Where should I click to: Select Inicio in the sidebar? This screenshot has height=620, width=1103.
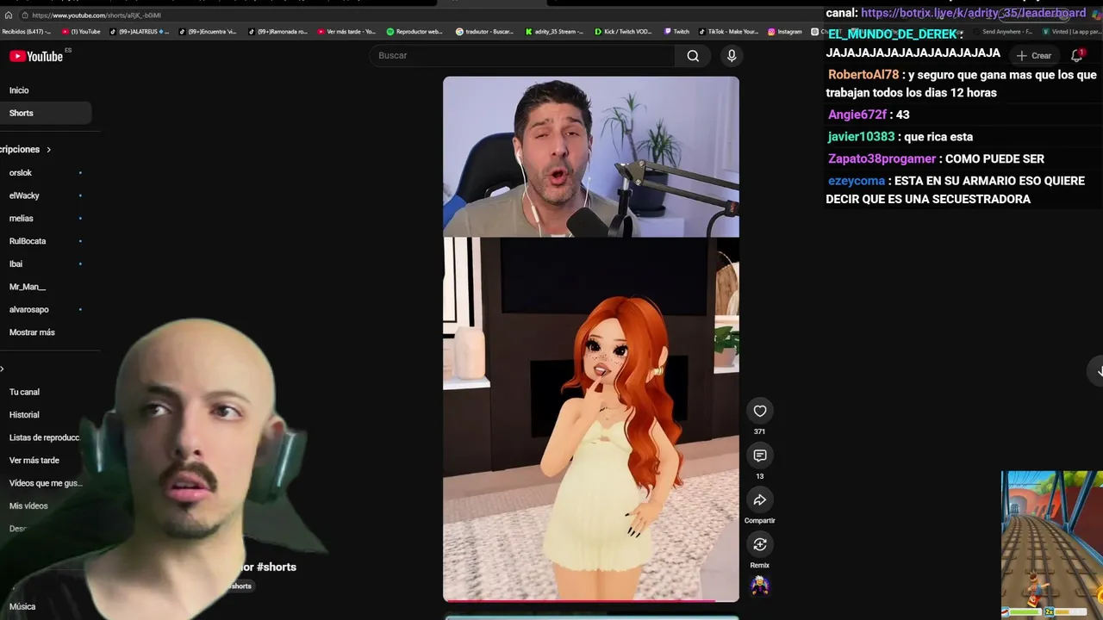coord(19,90)
